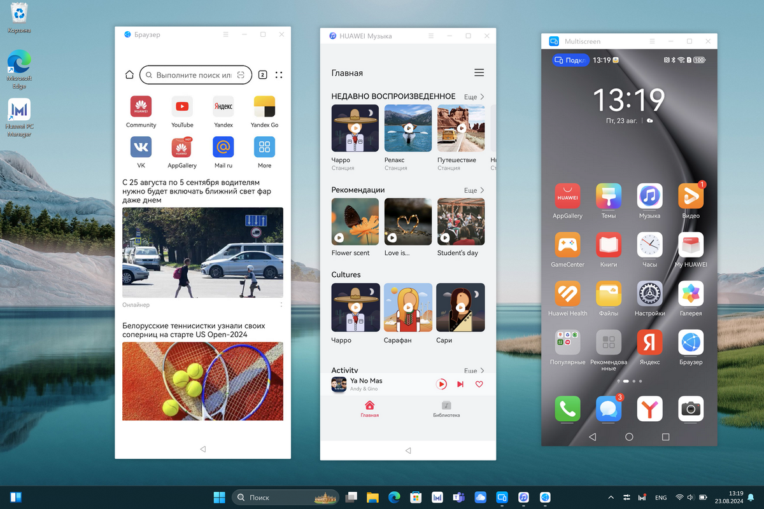
Task: Open the title bar menu of the Браузер window
Action: (x=225, y=34)
